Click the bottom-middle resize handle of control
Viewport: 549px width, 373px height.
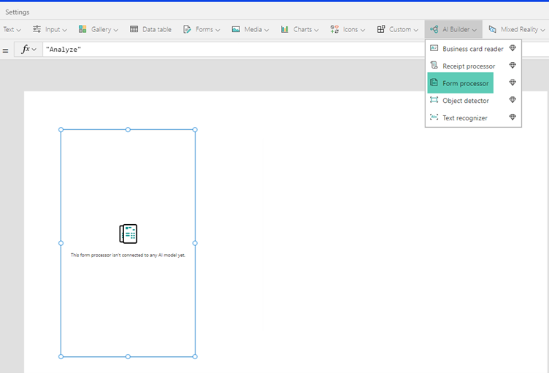point(128,356)
